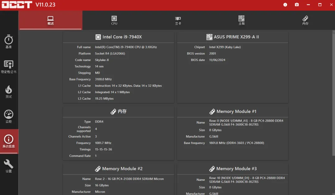Click the 'Skylake-X' code name value
Viewport: 335px width, 195px height.
click(x=102, y=60)
